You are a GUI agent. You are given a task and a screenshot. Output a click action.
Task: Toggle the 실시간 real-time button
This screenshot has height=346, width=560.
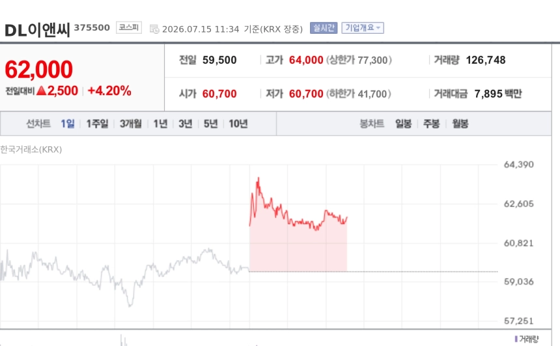(x=324, y=28)
